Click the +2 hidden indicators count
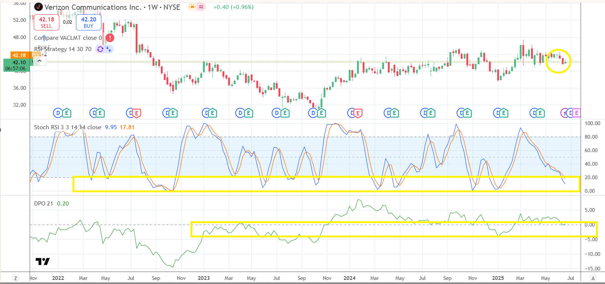 pos(44,54)
